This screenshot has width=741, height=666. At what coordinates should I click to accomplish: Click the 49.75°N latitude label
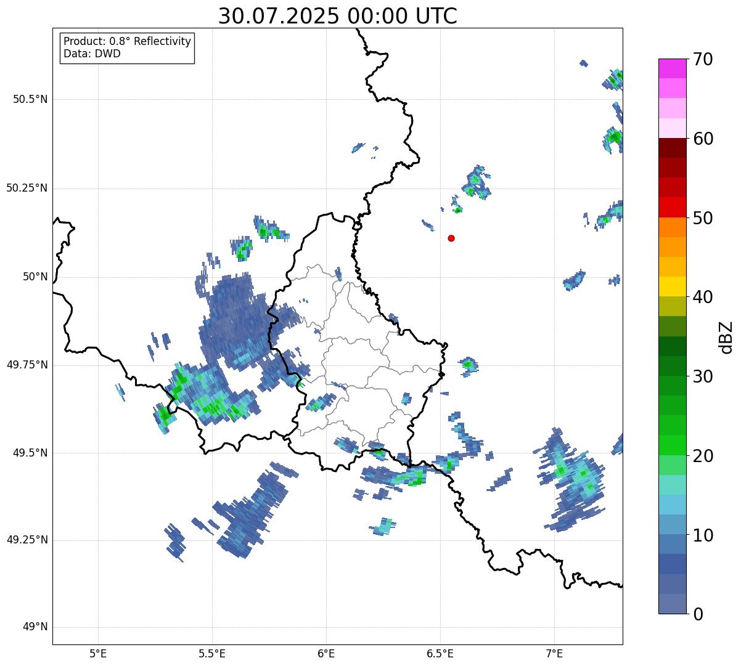coord(27,365)
